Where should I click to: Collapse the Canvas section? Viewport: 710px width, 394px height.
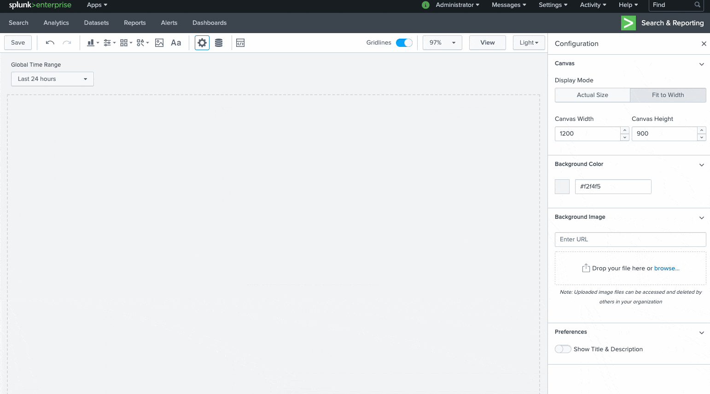[x=701, y=64]
